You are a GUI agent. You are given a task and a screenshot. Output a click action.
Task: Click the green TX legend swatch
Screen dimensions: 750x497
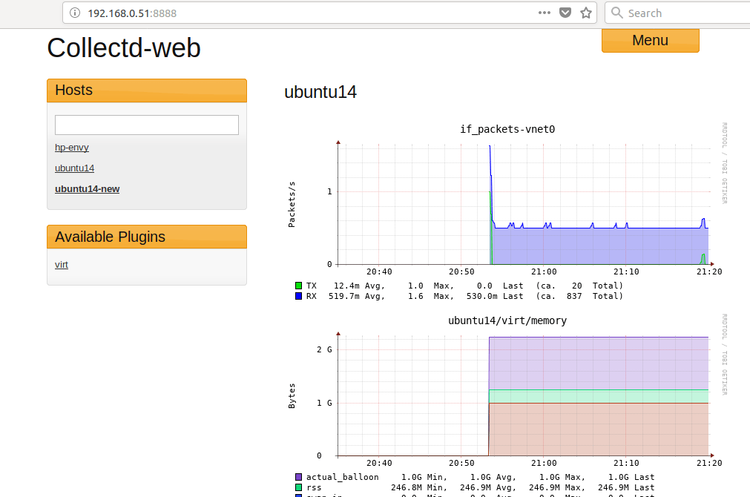298,286
